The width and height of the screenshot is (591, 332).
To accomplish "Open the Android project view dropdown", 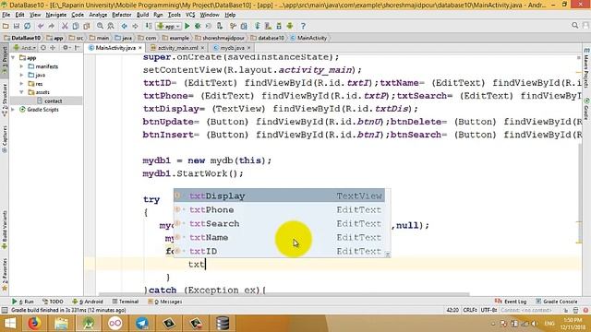I will coord(25,48).
